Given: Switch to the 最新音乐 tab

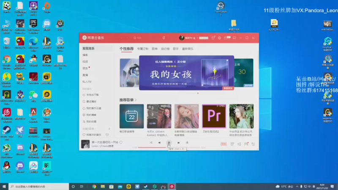Looking at the screenshot, I should click(188, 49).
